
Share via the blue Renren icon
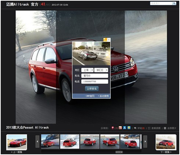[x=124, y=128]
